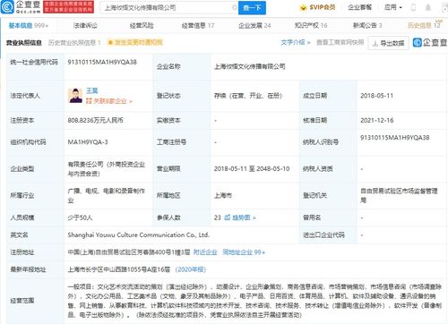Click the 成立日期 value 2018-05-11
Image resolution: width=448 pixels, height=324 pixels.
[376, 96]
